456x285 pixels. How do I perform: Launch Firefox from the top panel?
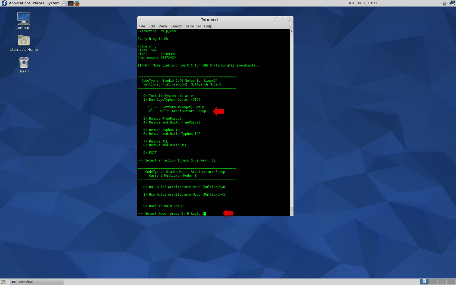(77, 3)
